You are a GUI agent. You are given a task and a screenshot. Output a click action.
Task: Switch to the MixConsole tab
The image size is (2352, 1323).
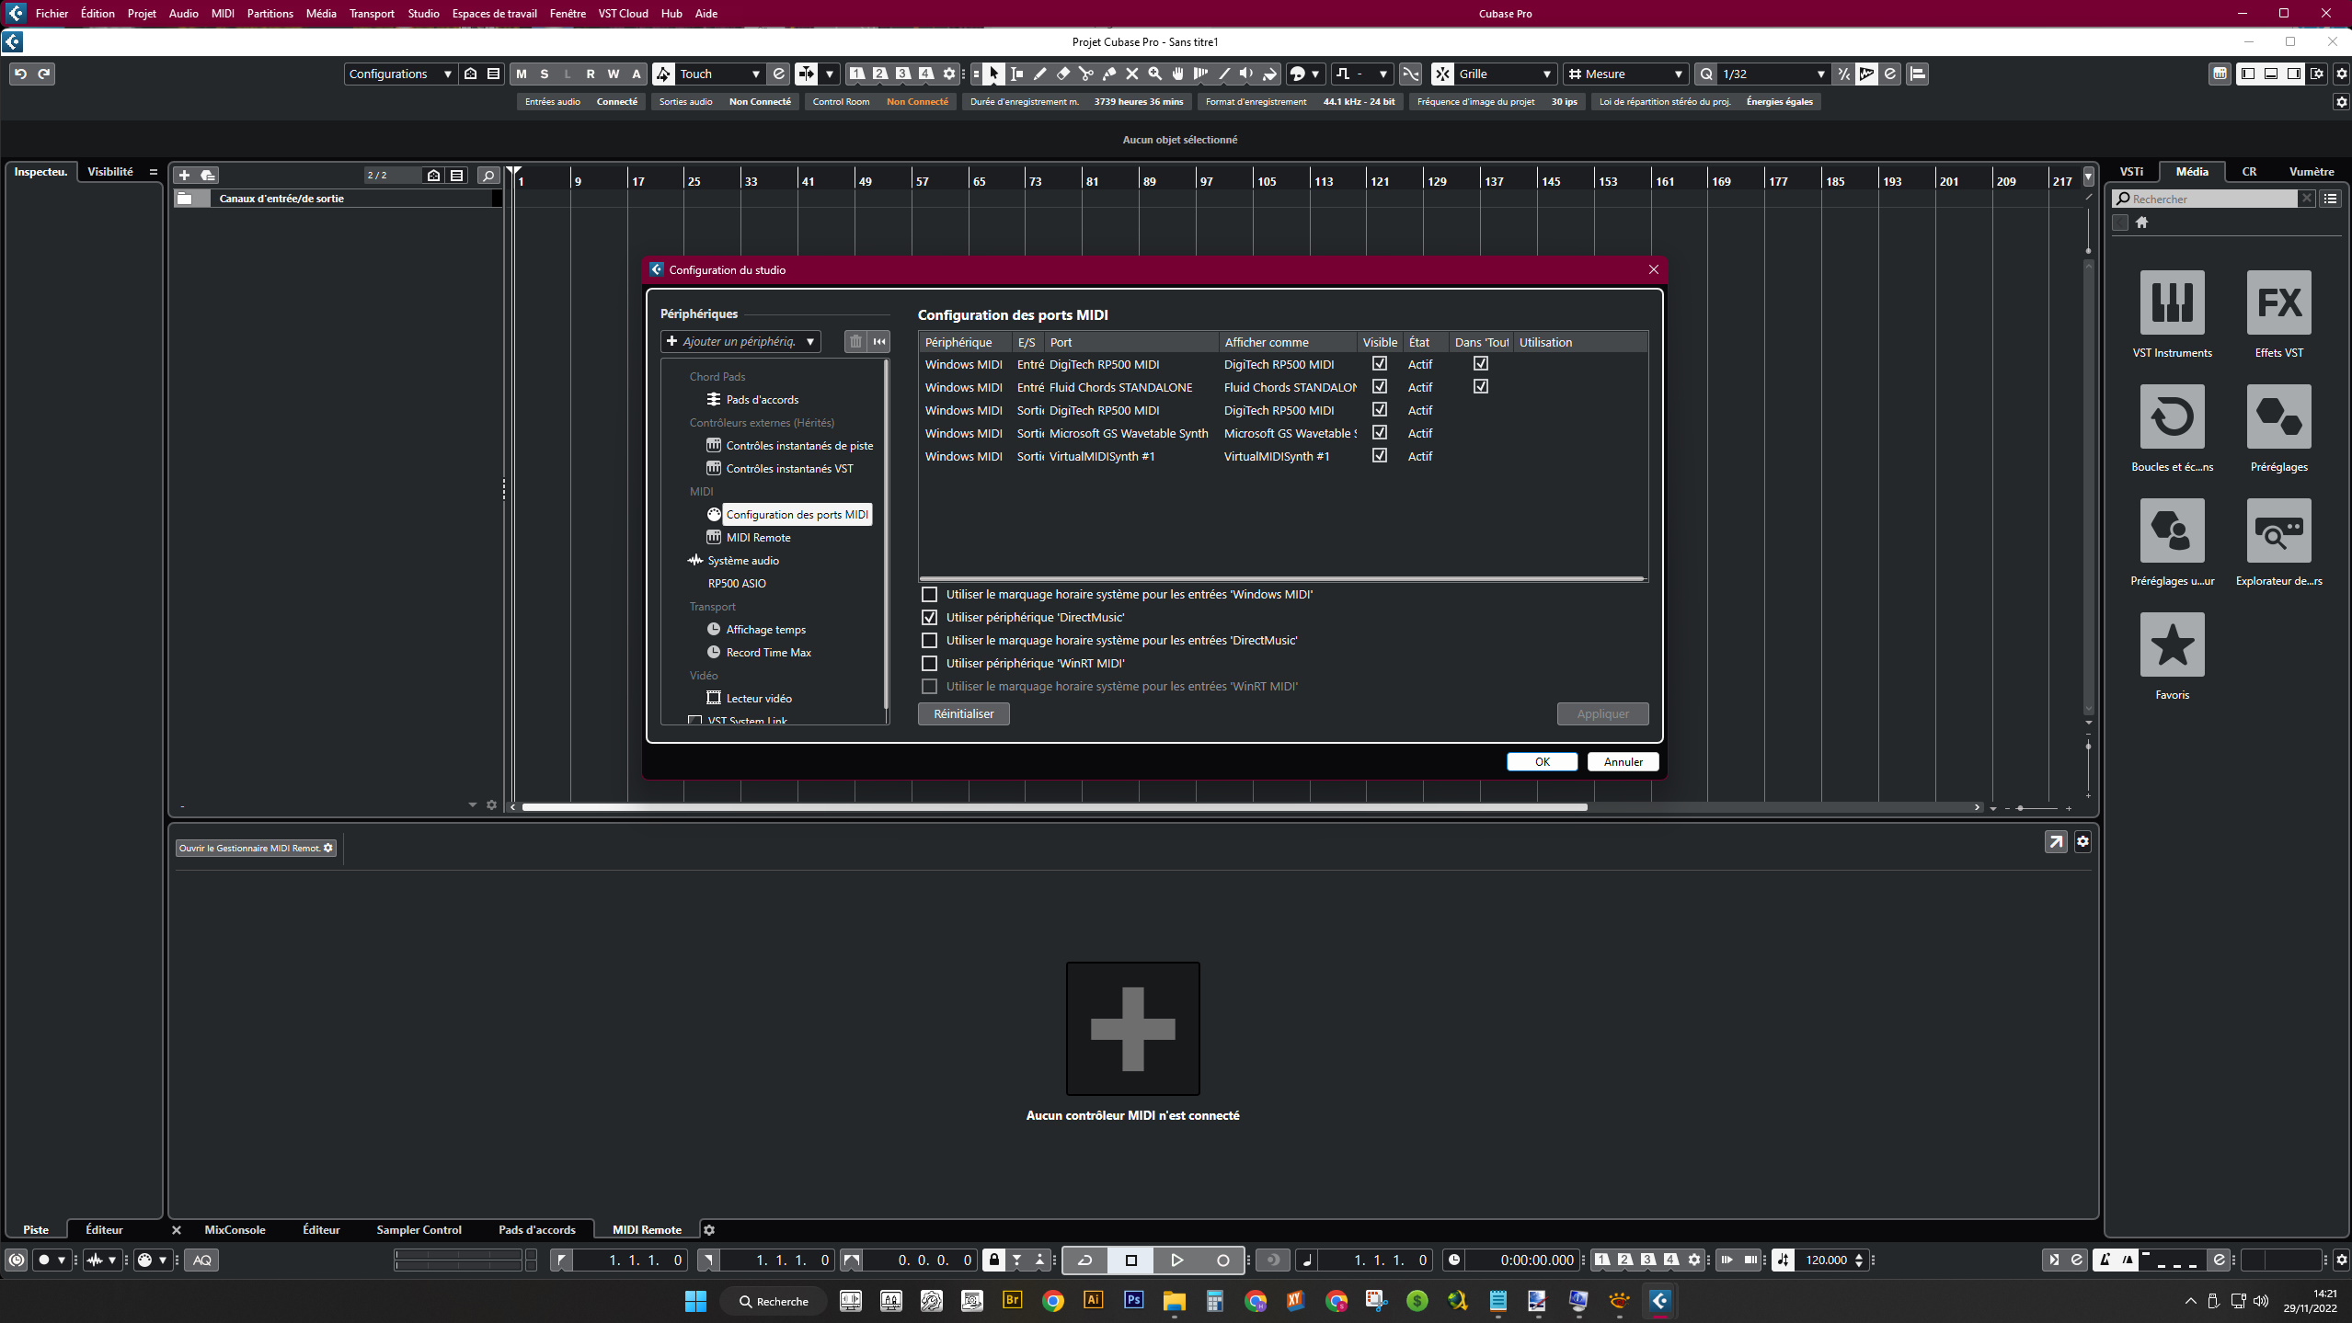click(235, 1229)
